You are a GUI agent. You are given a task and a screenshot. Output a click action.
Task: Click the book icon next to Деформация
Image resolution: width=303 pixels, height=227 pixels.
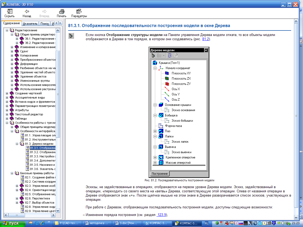(17, 64)
